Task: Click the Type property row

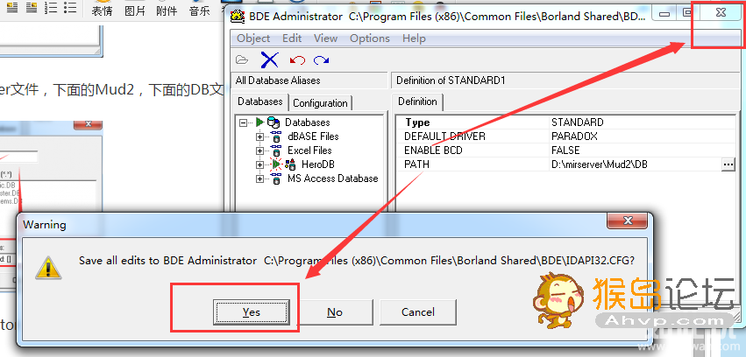Action: coord(565,122)
